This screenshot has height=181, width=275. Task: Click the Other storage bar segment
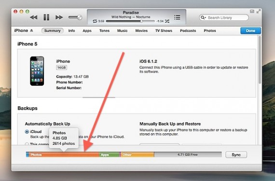coord(137,155)
